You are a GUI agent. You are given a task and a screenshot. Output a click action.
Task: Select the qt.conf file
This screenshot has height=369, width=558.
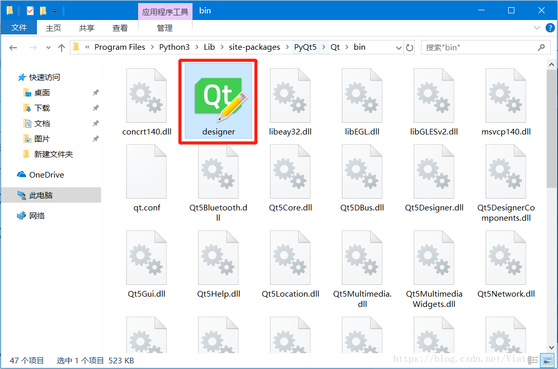pyautogui.click(x=147, y=178)
